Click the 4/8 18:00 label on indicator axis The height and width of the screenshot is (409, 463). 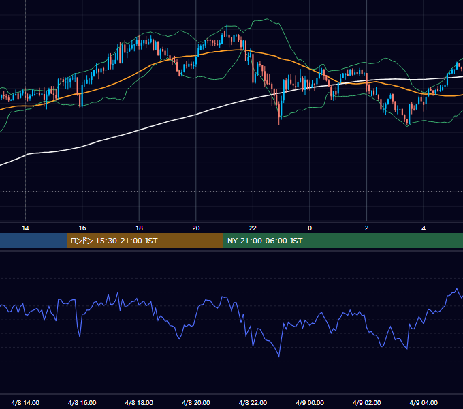pos(139,402)
